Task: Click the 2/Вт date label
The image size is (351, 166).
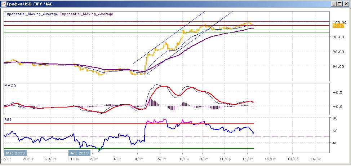Action: [94, 159]
